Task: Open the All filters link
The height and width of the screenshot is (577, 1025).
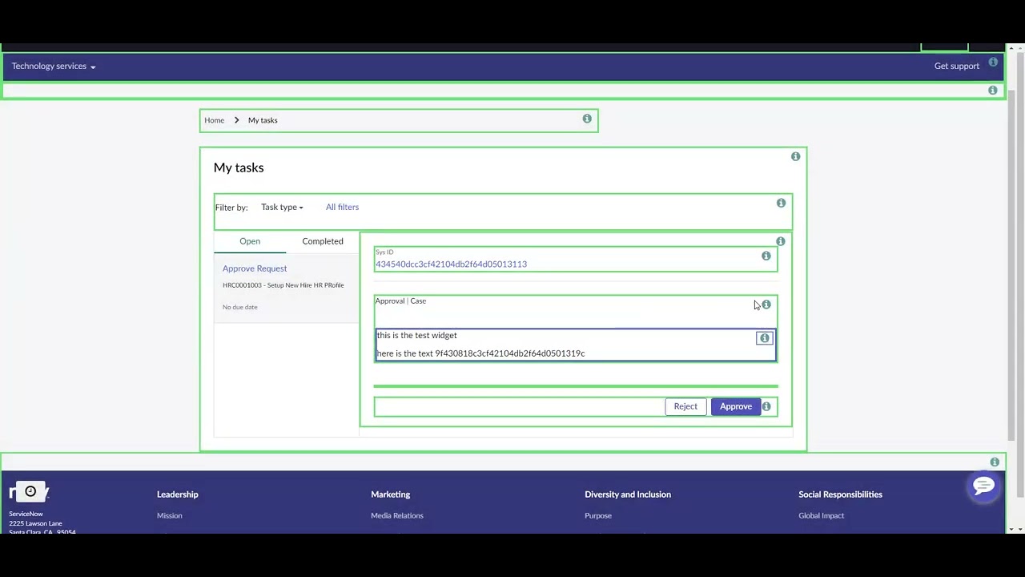Action: (x=342, y=207)
